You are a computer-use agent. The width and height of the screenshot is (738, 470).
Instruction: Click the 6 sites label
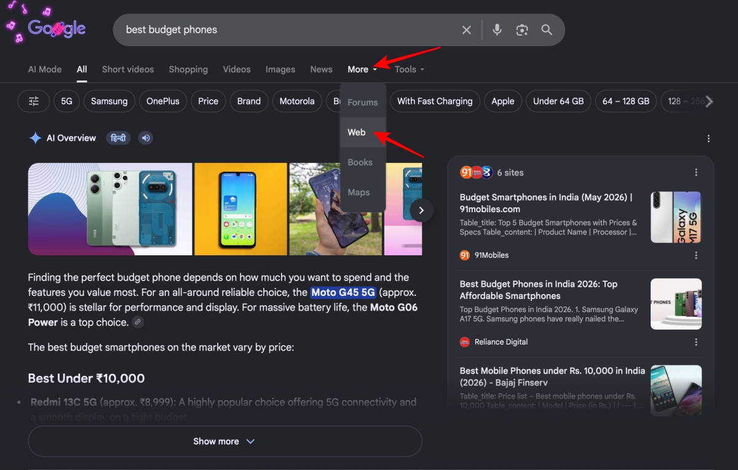pos(510,172)
